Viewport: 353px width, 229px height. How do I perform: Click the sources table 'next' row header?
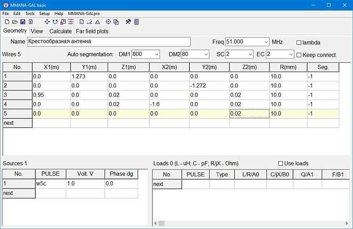click(x=19, y=193)
